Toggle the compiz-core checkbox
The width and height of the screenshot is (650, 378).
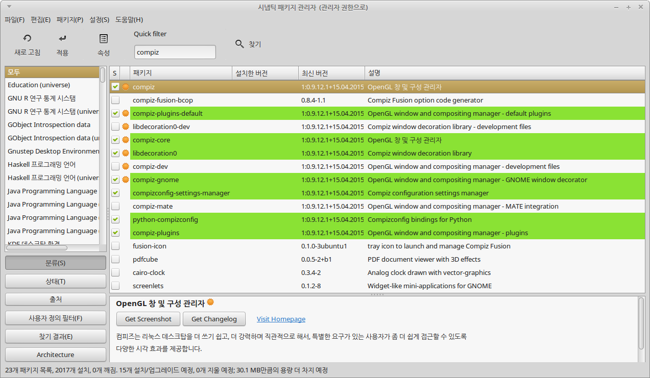[x=115, y=140]
